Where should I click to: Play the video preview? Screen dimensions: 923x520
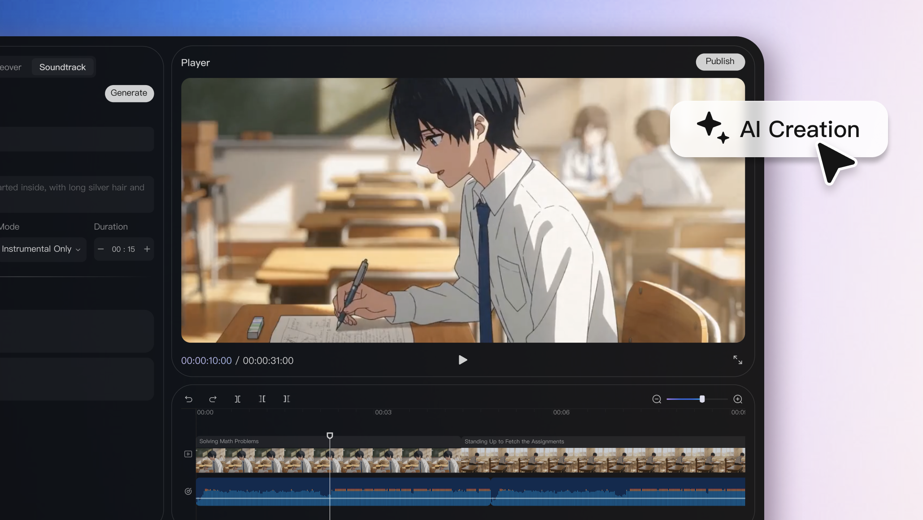click(x=463, y=360)
